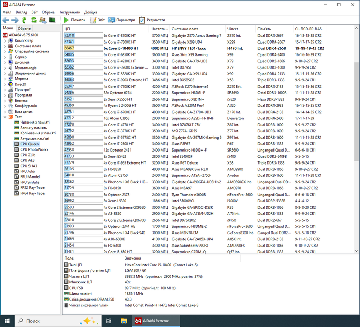This screenshot has width=360, height=327.
Task: Open Параметри settings button
Action: (x=121, y=20)
